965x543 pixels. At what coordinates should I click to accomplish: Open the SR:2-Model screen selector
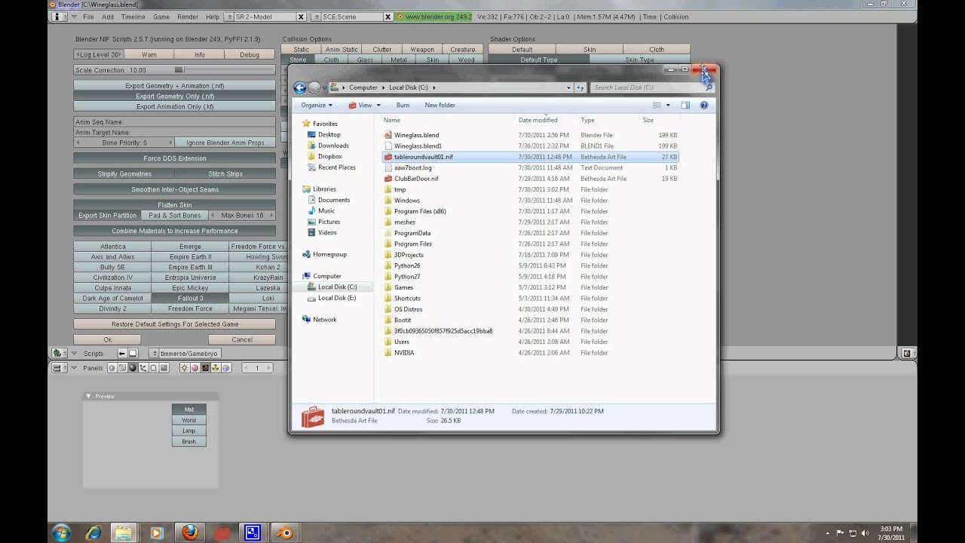point(231,17)
